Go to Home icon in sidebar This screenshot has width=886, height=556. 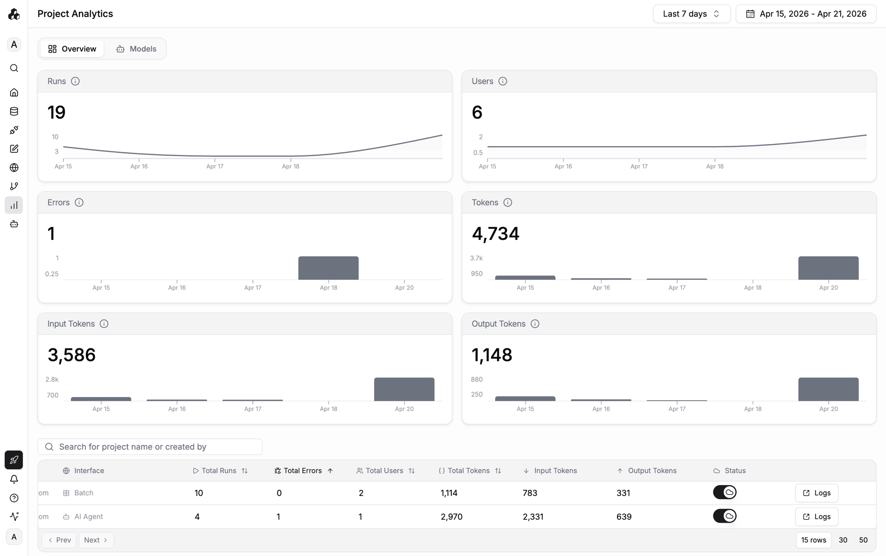click(x=14, y=92)
